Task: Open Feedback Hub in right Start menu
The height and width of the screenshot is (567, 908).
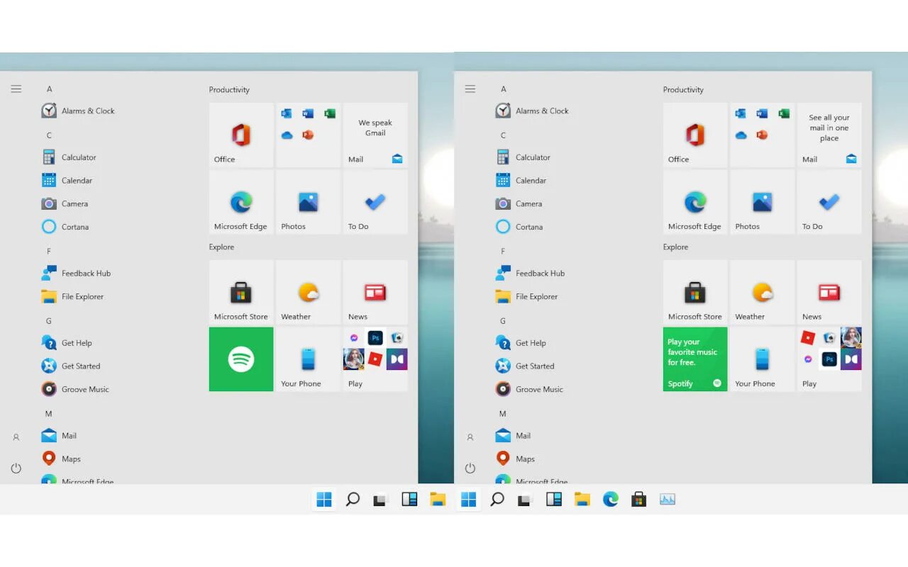Action: [530, 273]
